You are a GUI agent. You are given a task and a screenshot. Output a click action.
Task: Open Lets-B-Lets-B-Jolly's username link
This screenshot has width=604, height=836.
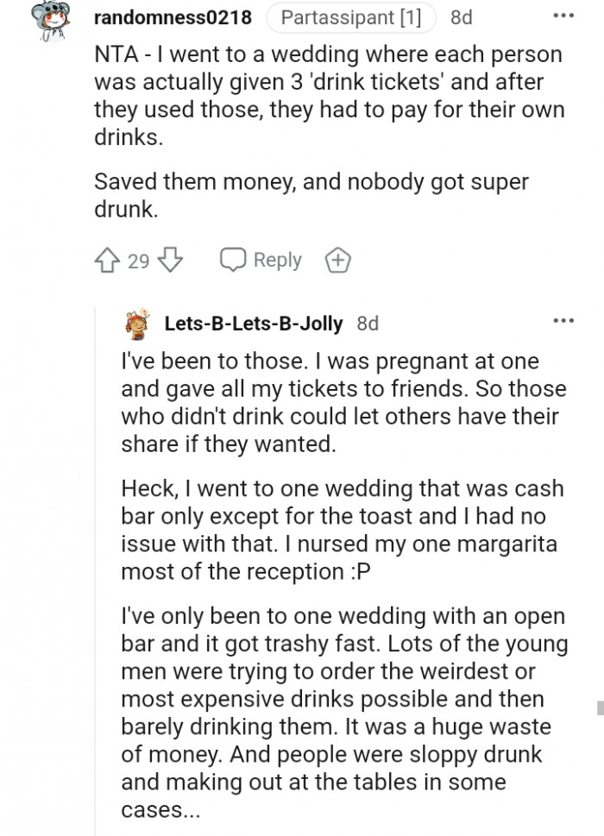[x=250, y=323]
